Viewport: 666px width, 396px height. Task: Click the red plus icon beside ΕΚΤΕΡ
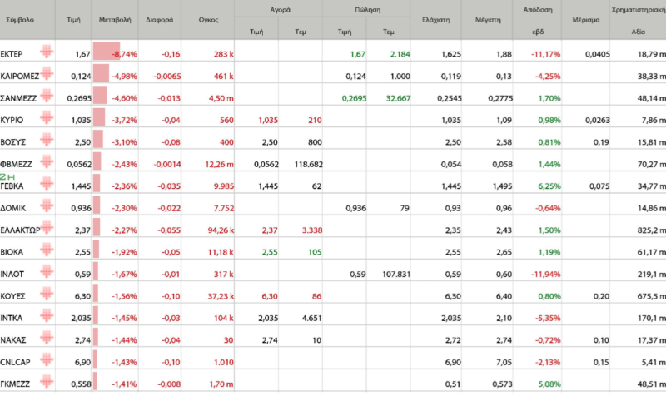click(47, 52)
